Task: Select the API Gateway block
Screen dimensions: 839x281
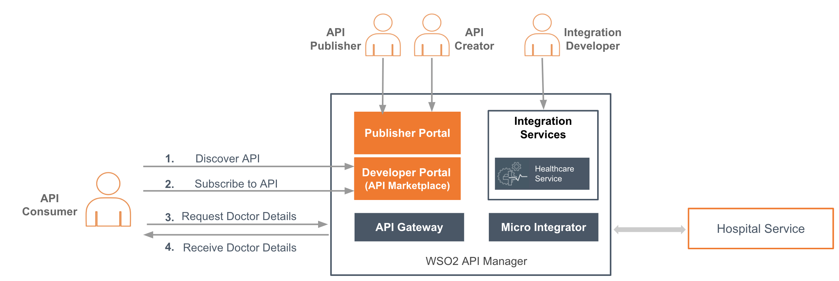Action: (x=409, y=227)
